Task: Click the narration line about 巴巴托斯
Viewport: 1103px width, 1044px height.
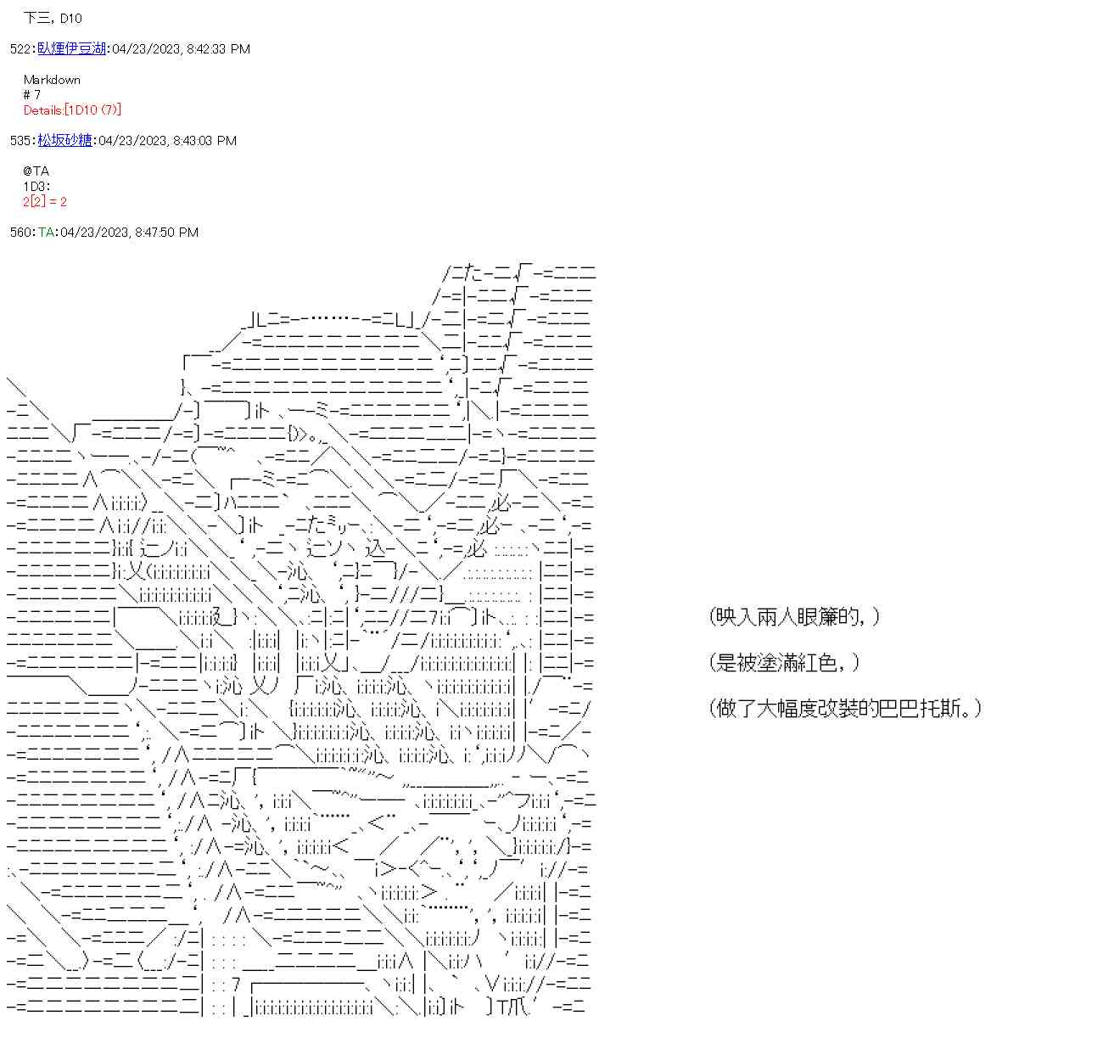Action: click(x=845, y=709)
